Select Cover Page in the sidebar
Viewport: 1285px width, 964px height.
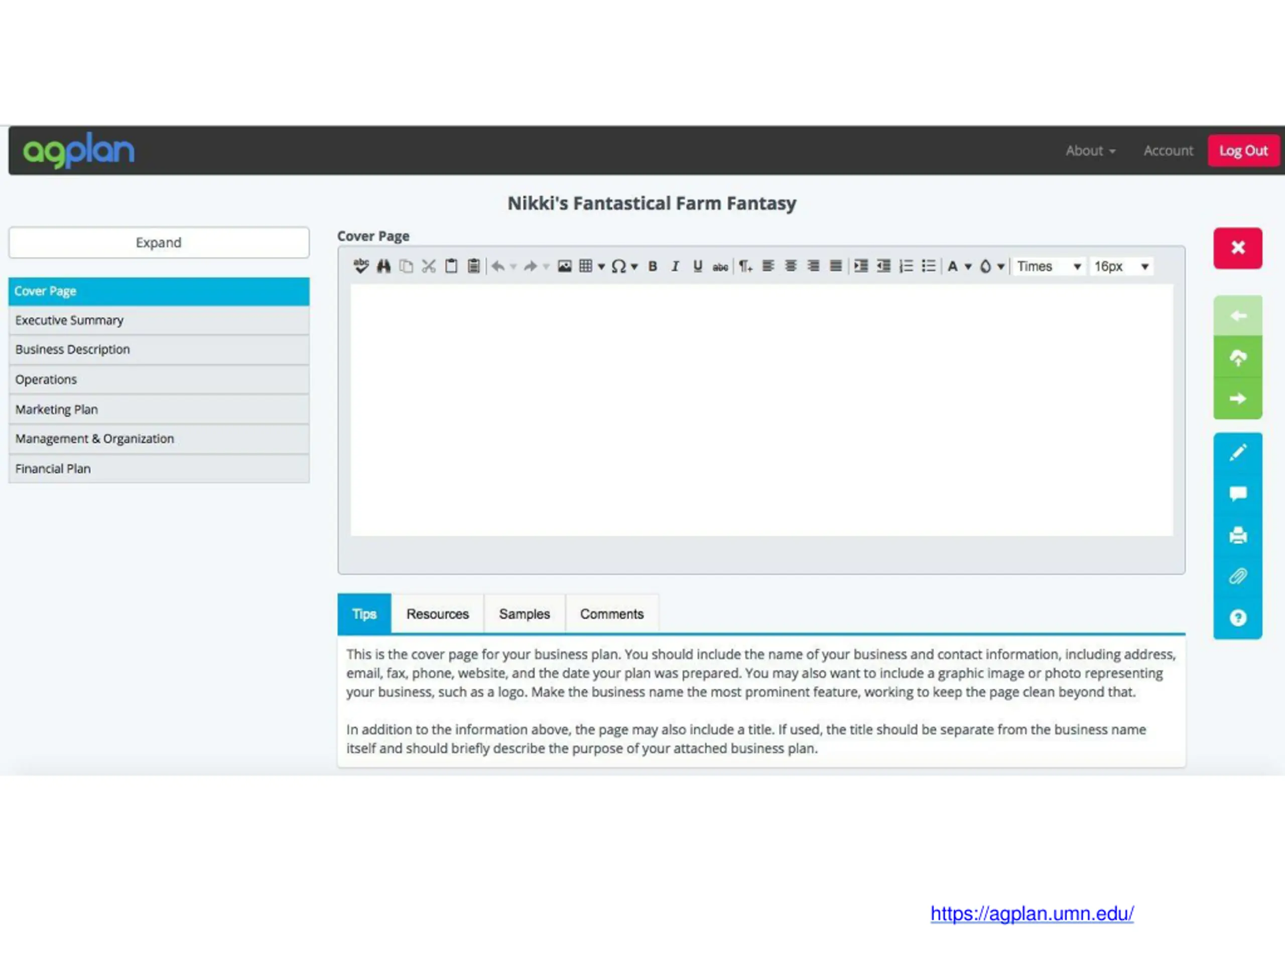pos(159,291)
